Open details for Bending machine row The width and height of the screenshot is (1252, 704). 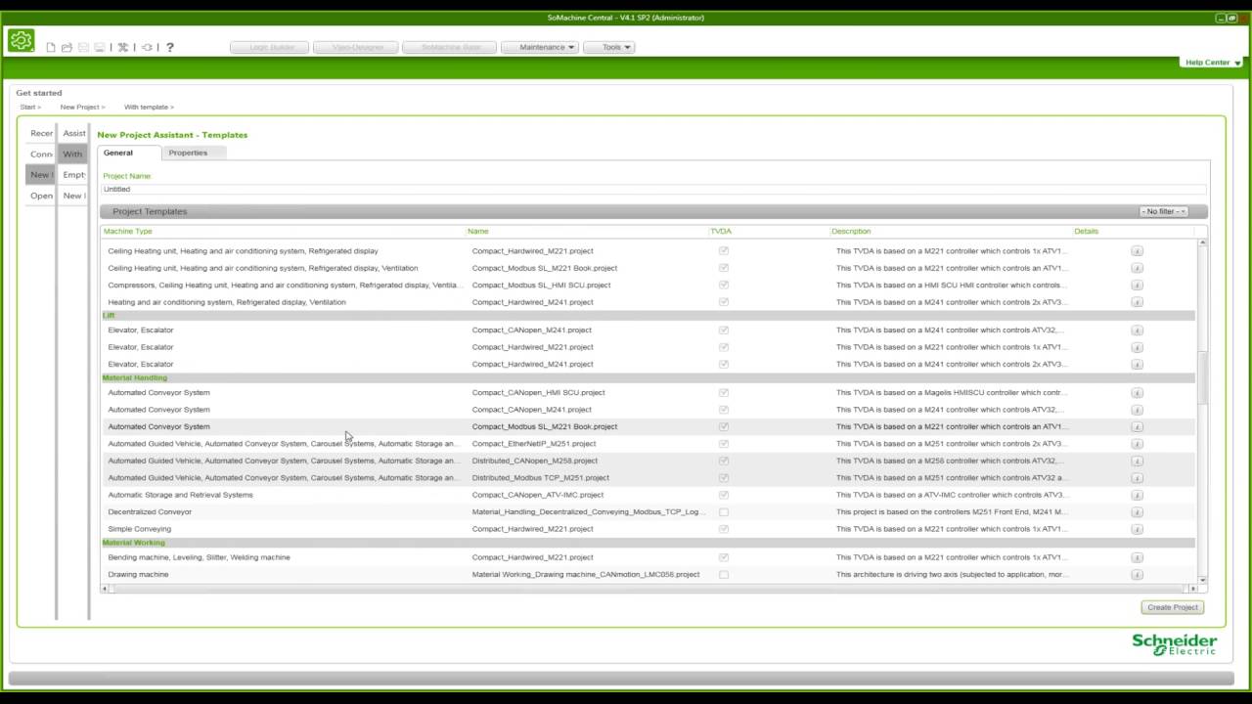click(1137, 557)
